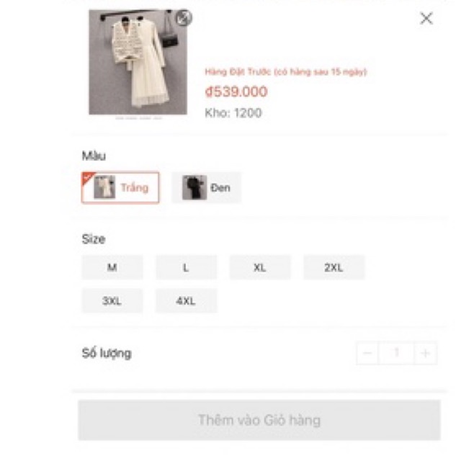This screenshot has height=461, width=461.
Task: Open the white dress product thumbnail
Action: point(138,62)
